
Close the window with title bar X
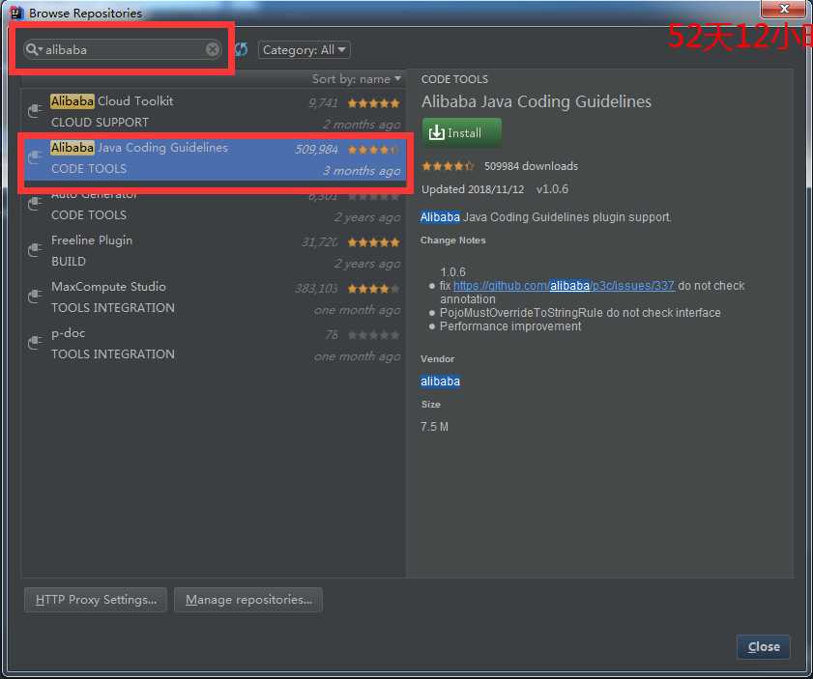[783, 9]
